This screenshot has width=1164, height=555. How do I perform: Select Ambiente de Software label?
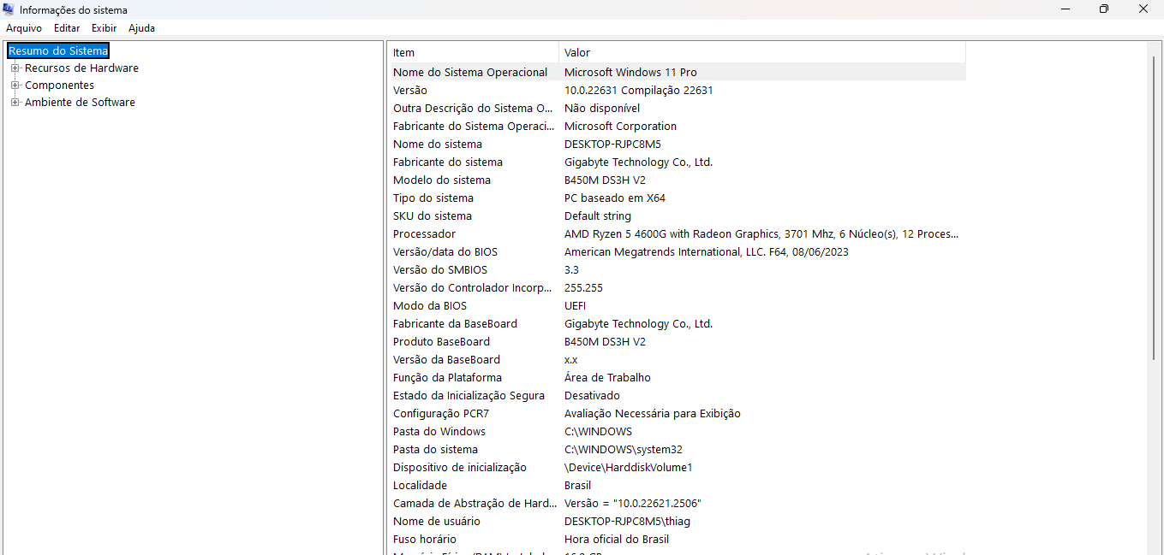click(x=80, y=103)
